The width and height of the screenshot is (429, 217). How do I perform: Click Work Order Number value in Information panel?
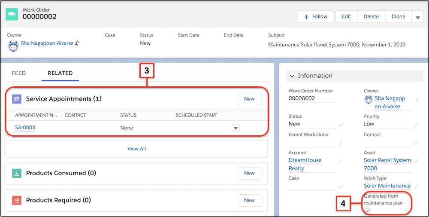(302, 98)
